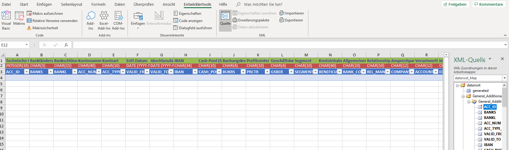This screenshot has width=509, height=150.
Task: Click the XML Importieren icon
Action: 282,13
